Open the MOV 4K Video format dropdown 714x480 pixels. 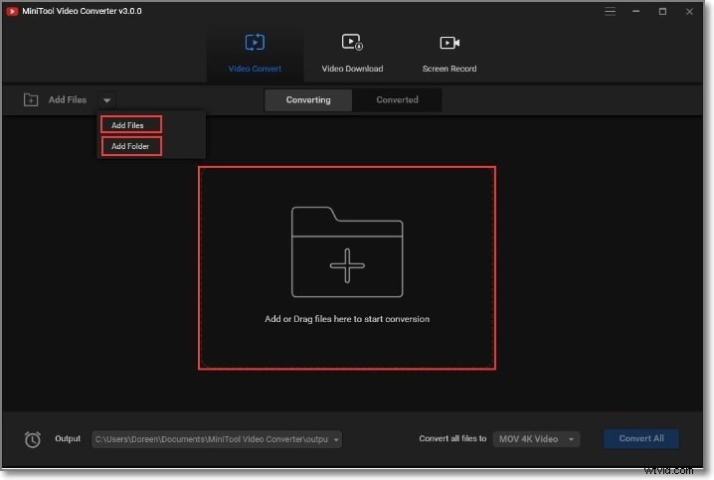pos(536,439)
